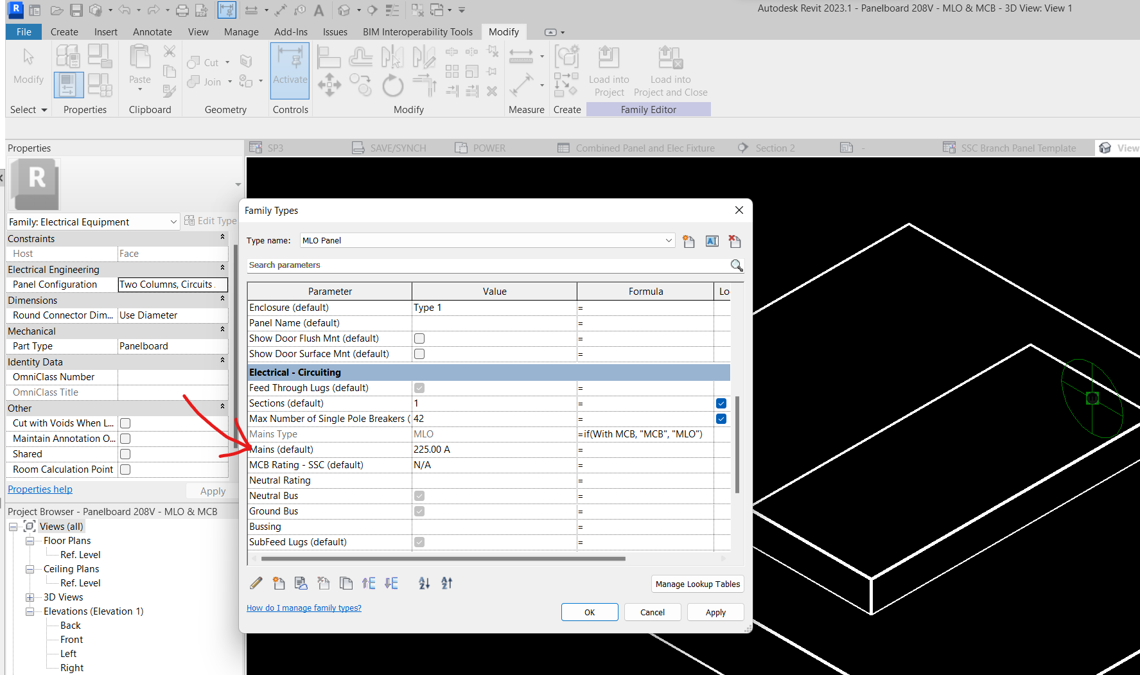Image resolution: width=1140 pixels, height=675 pixels.
Task: Toggle Show Door Surface Mnt checkbox
Action: (x=419, y=354)
